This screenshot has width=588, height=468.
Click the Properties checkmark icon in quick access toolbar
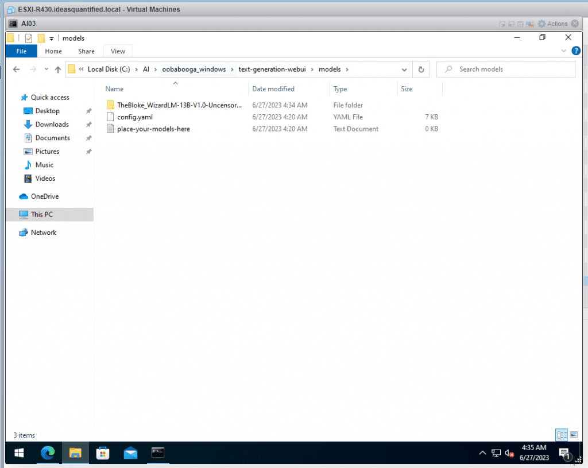pyautogui.click(x=29, y=38)
